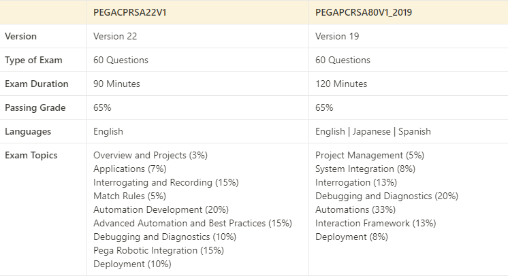Click Match Rules (5%) topic
The height and width of the screenshot is (276, 508).
coord(127,196)
